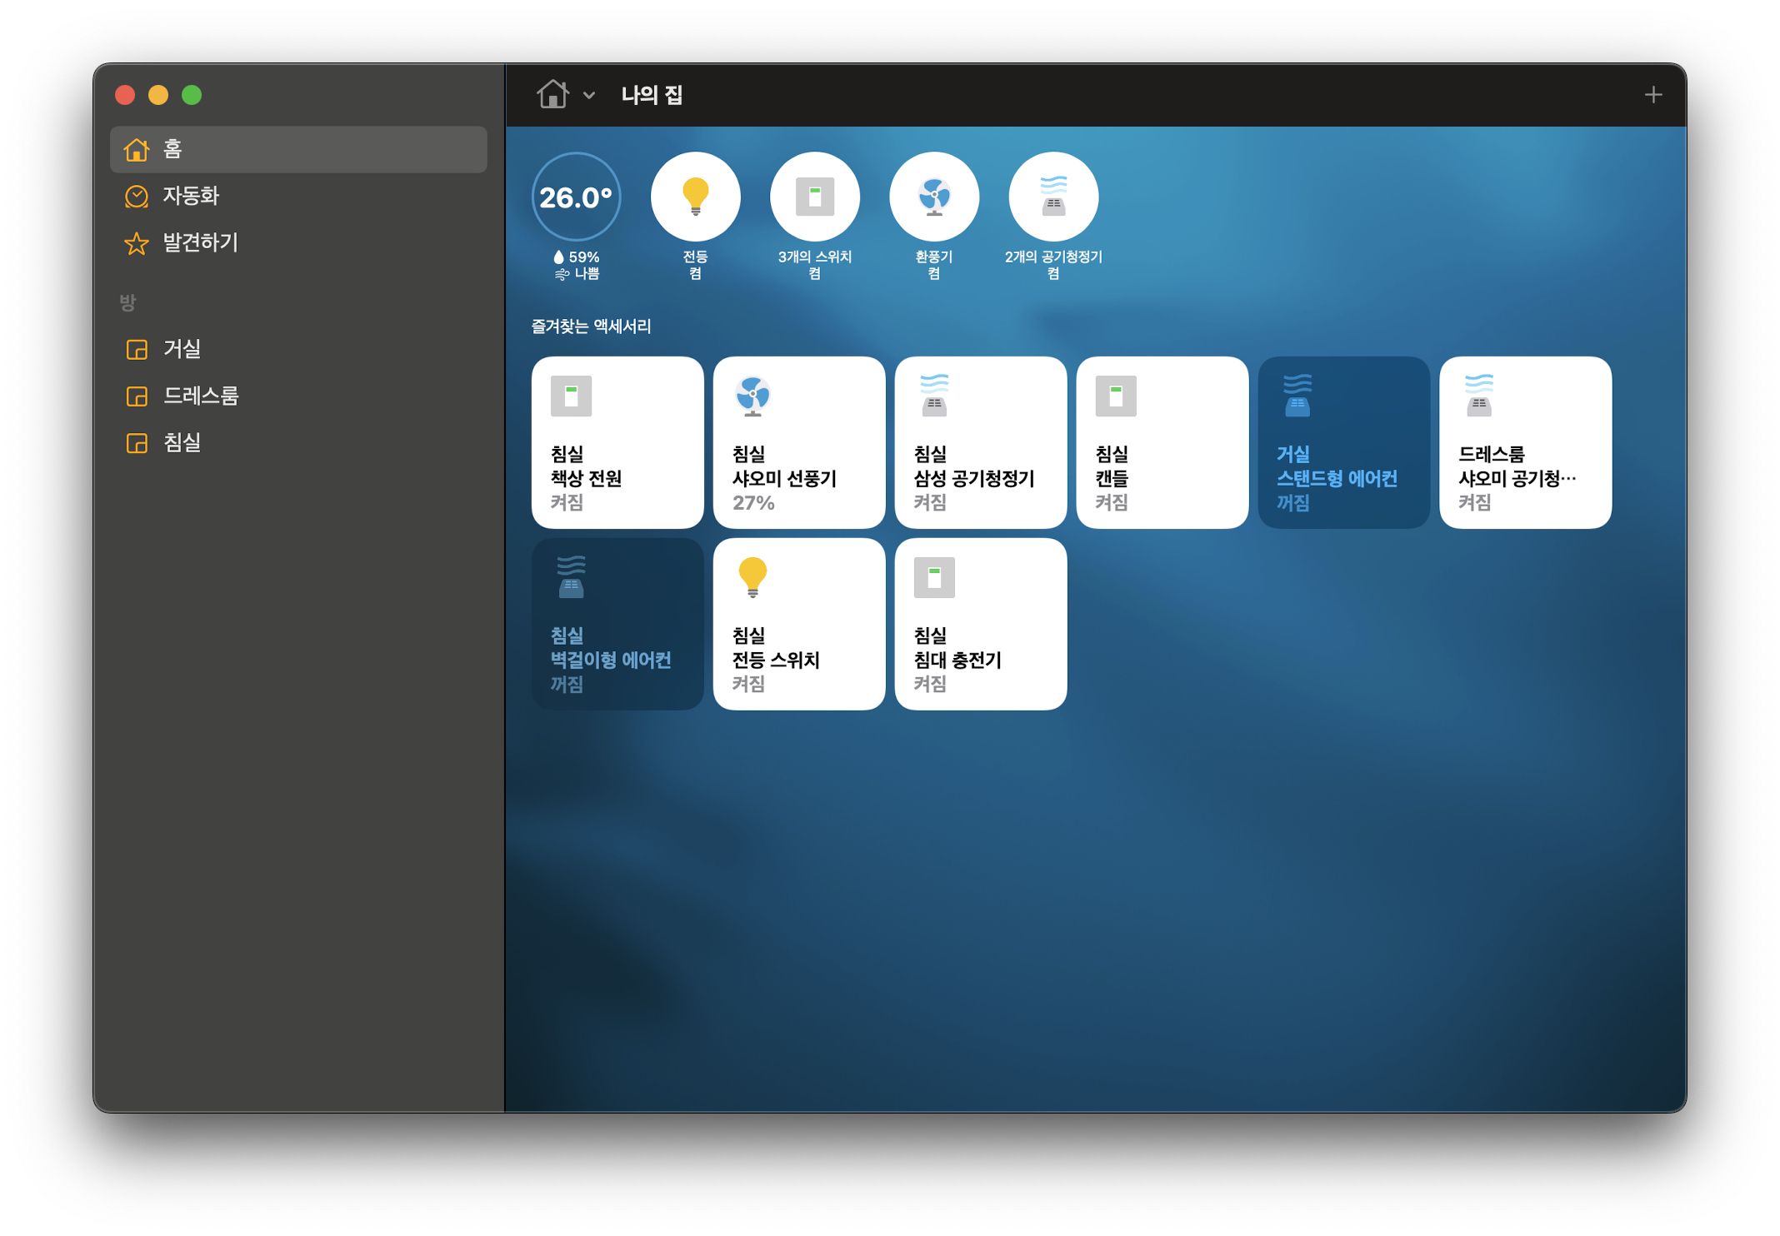Open the 드레스룸 room in sidebar
The height and width of the screenshot is (1236, 1780).
(x=200, y=396)
